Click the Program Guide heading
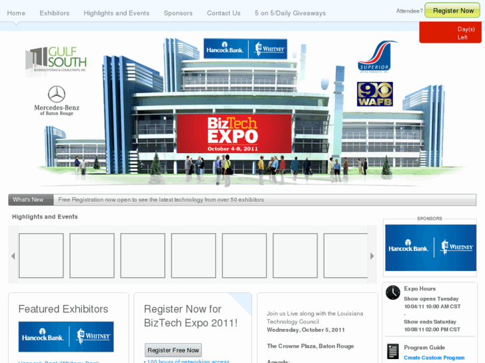This screenshot has height=363, width=485. (424, 347)
